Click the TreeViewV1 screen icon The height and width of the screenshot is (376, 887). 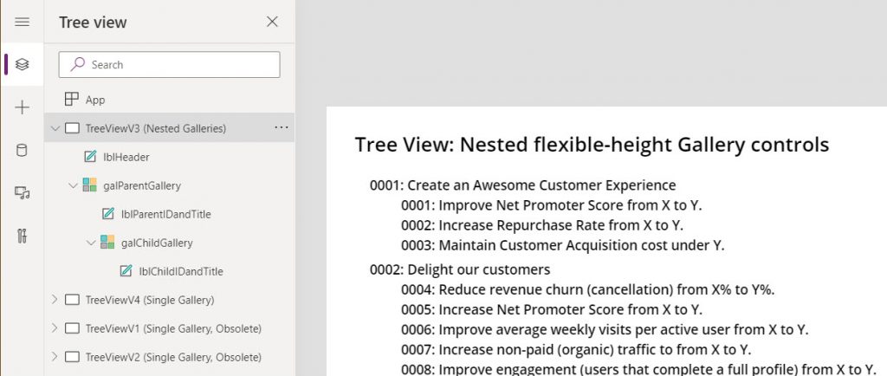[72, 328]
